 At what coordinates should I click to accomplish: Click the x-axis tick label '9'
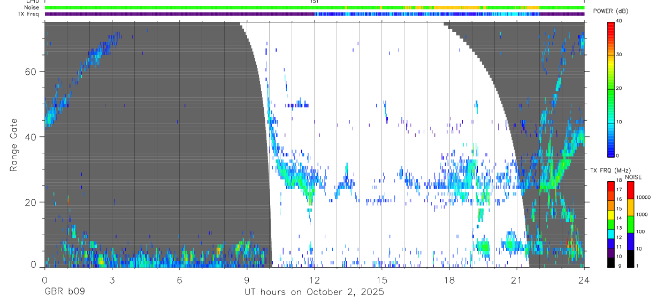coord(247,279)
